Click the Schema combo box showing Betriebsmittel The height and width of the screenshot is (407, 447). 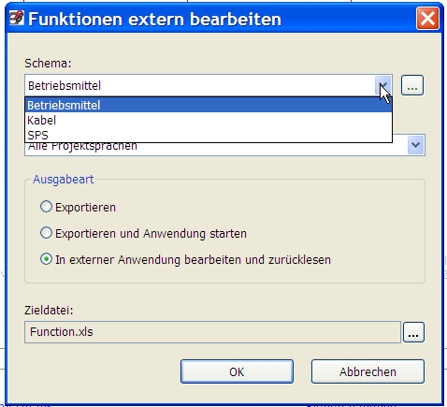pos(209,85)
